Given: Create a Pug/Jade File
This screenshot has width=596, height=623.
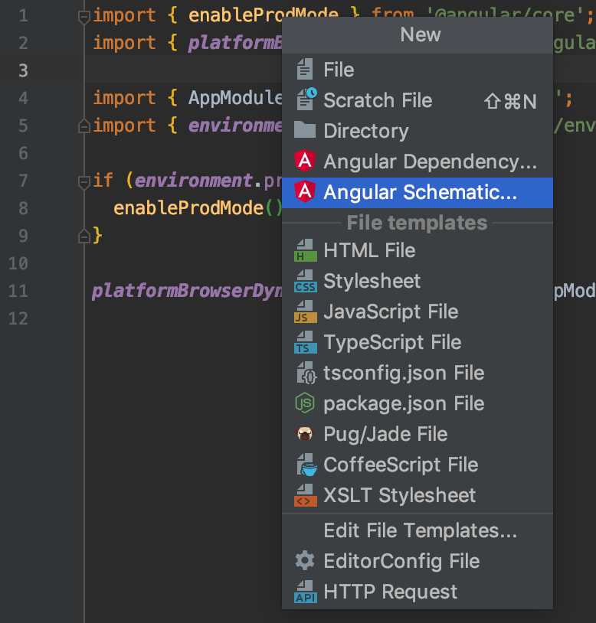Looking at the screenshot, I should tap(417, 434).
